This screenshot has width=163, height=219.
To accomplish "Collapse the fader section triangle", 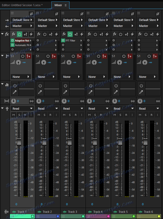I will pos(2,108).
